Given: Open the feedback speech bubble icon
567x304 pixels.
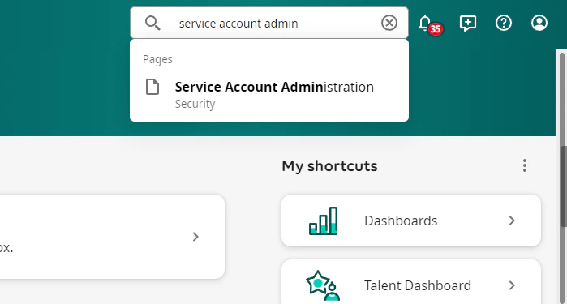Looking at the screenshot, I should [467, 24].
